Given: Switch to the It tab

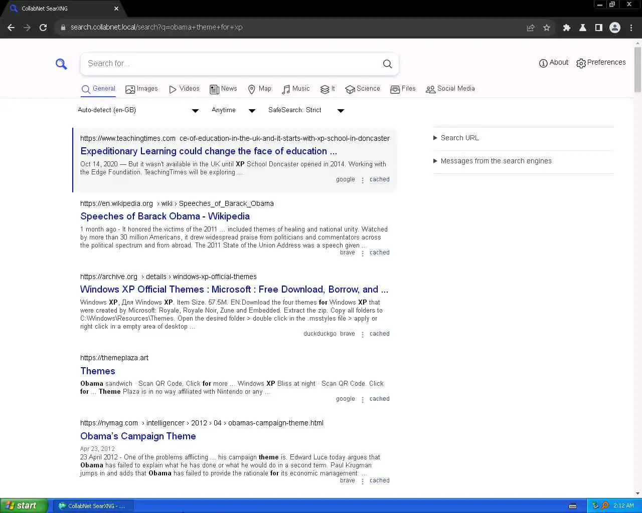Looking at the screenshot, I should click(328, 89).
